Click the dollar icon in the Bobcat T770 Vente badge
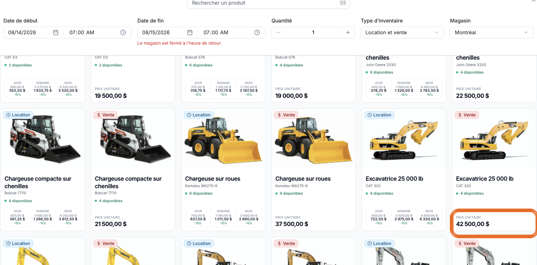This screenshot has width=537, height=265. pos(99,115)
